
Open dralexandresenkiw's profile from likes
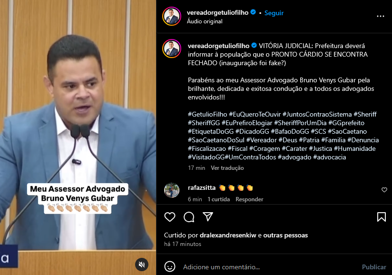coord(228,235)
